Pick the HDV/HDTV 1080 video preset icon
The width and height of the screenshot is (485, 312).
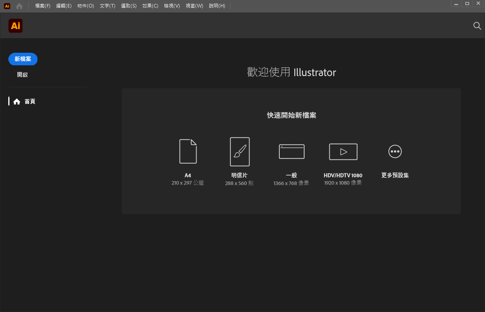click(x=343, y=151)
